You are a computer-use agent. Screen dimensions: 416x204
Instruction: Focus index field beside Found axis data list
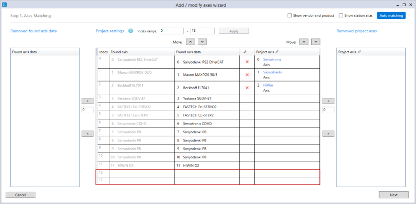click(x=87, y=110)
